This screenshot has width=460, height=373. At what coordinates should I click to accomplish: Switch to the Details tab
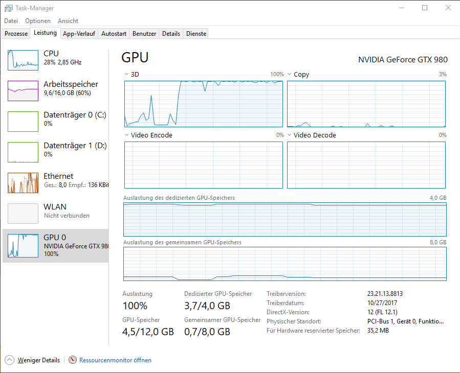pos(171,34)
